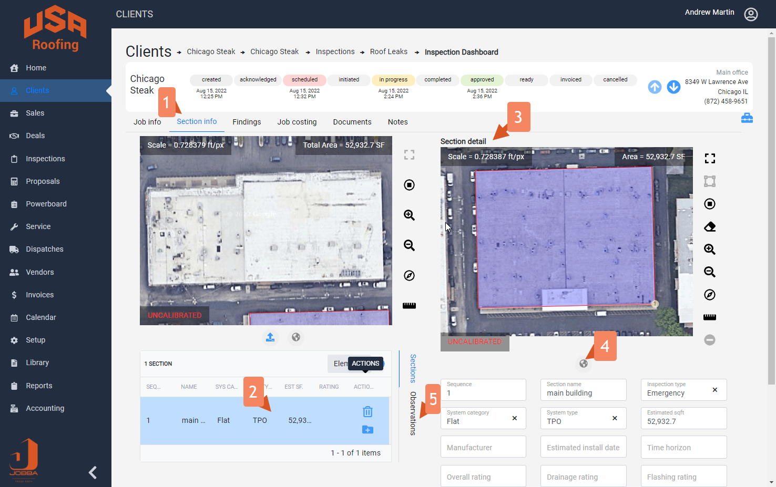This screenshot has height=487, width=776.
Task: Click the Roof Leaks breadcrumb link
Action: click(x=389, y=51)
